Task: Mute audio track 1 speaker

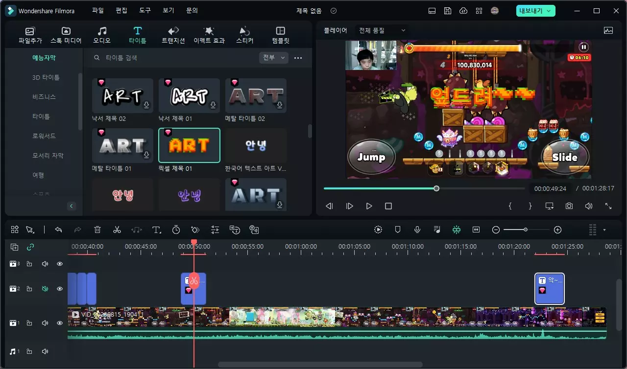Action: [x=45, y=351]
